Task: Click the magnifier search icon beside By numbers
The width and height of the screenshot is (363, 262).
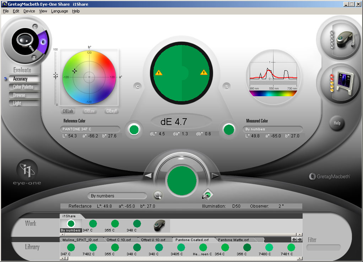Action: pos(158,196)
